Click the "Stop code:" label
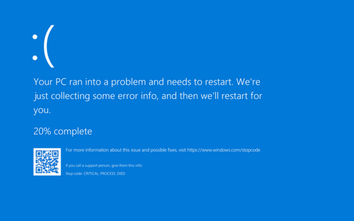 click(74, 173)
